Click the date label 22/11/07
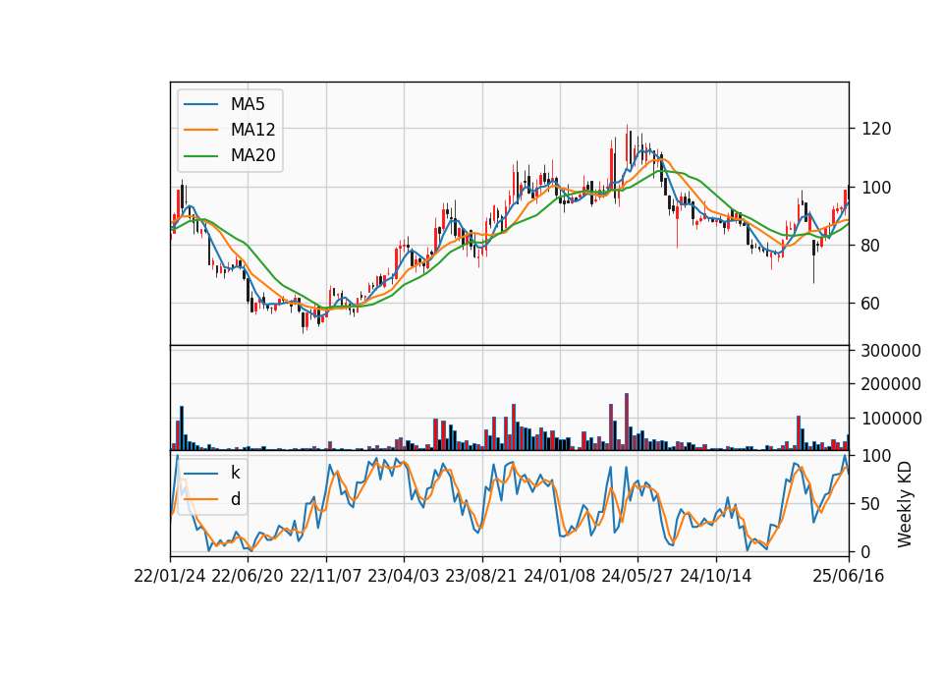 (326, 577)
